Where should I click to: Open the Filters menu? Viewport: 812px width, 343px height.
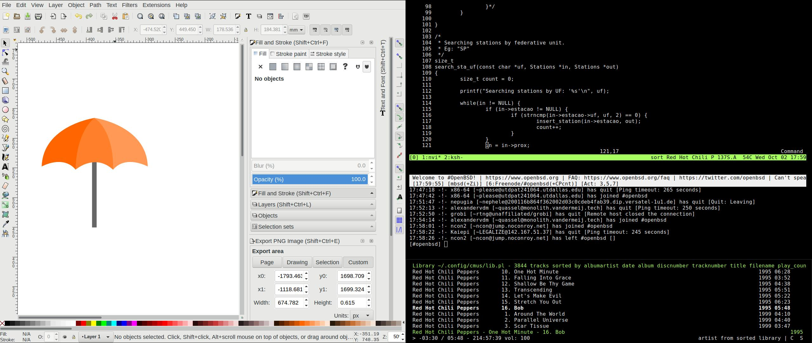coord(130,5)
